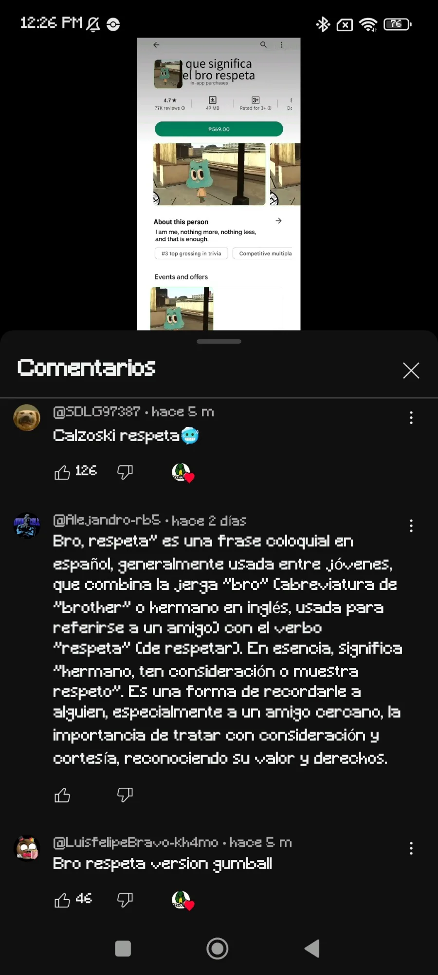Tap the Android back navigation triangle
Viewport: 438px width, 975px height.
click(x=312, y=949)
